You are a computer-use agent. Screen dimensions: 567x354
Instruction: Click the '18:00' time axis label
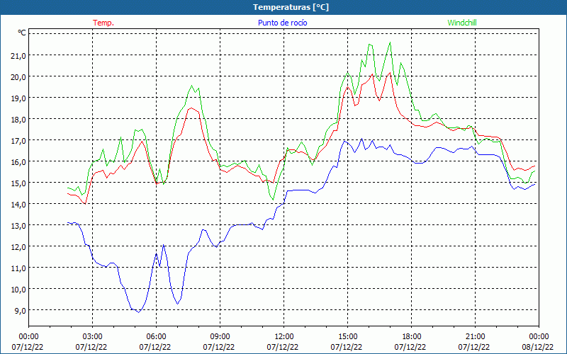412,337
